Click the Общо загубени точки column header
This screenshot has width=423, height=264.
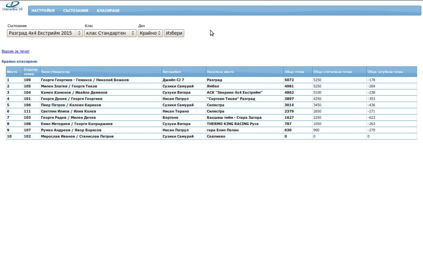(385, 72)
